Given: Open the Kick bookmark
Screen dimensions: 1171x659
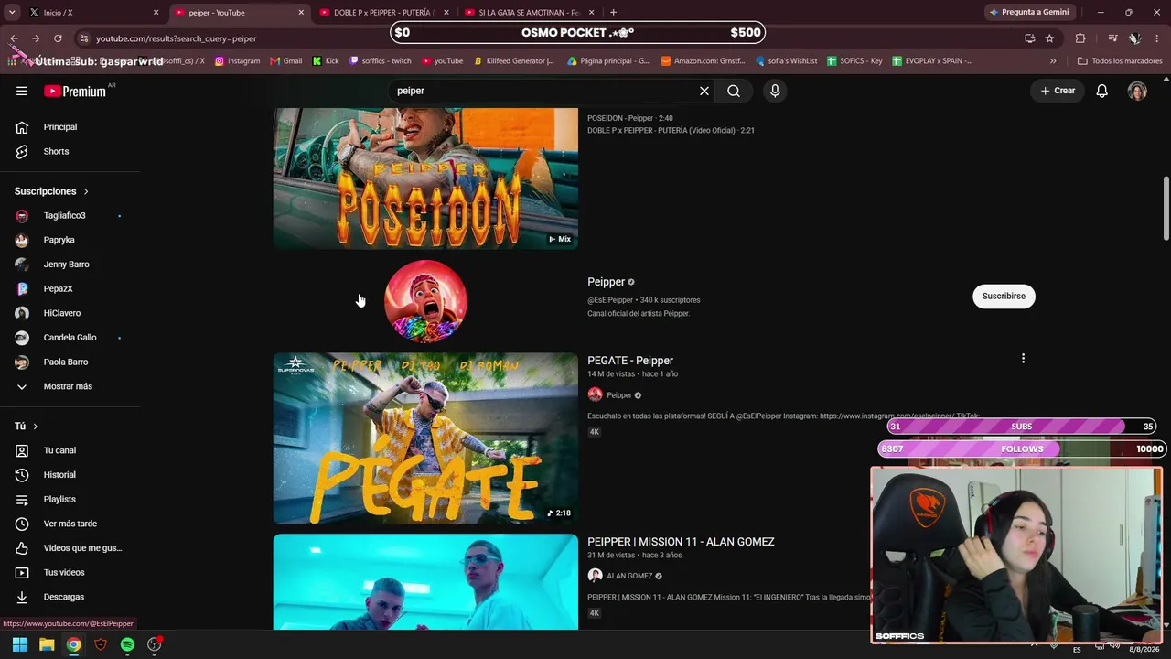Looking at the screenshot, I should (326, 61).
